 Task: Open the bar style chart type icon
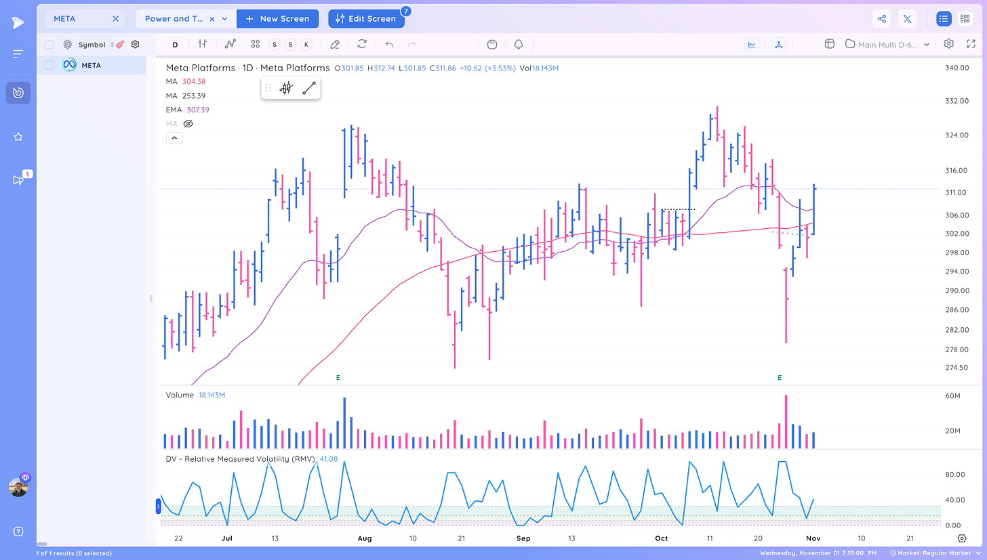(202, 44)
